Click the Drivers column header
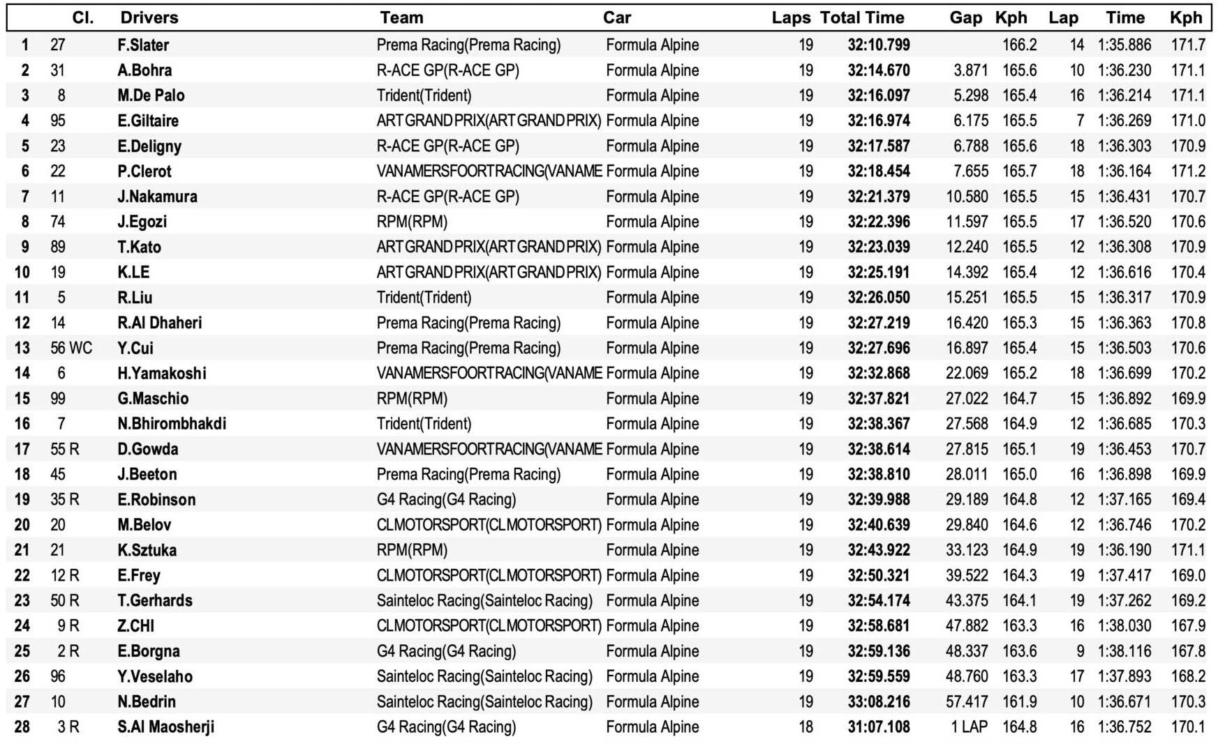The width and height of the screenshot is (1218, 746). point(149,17)
